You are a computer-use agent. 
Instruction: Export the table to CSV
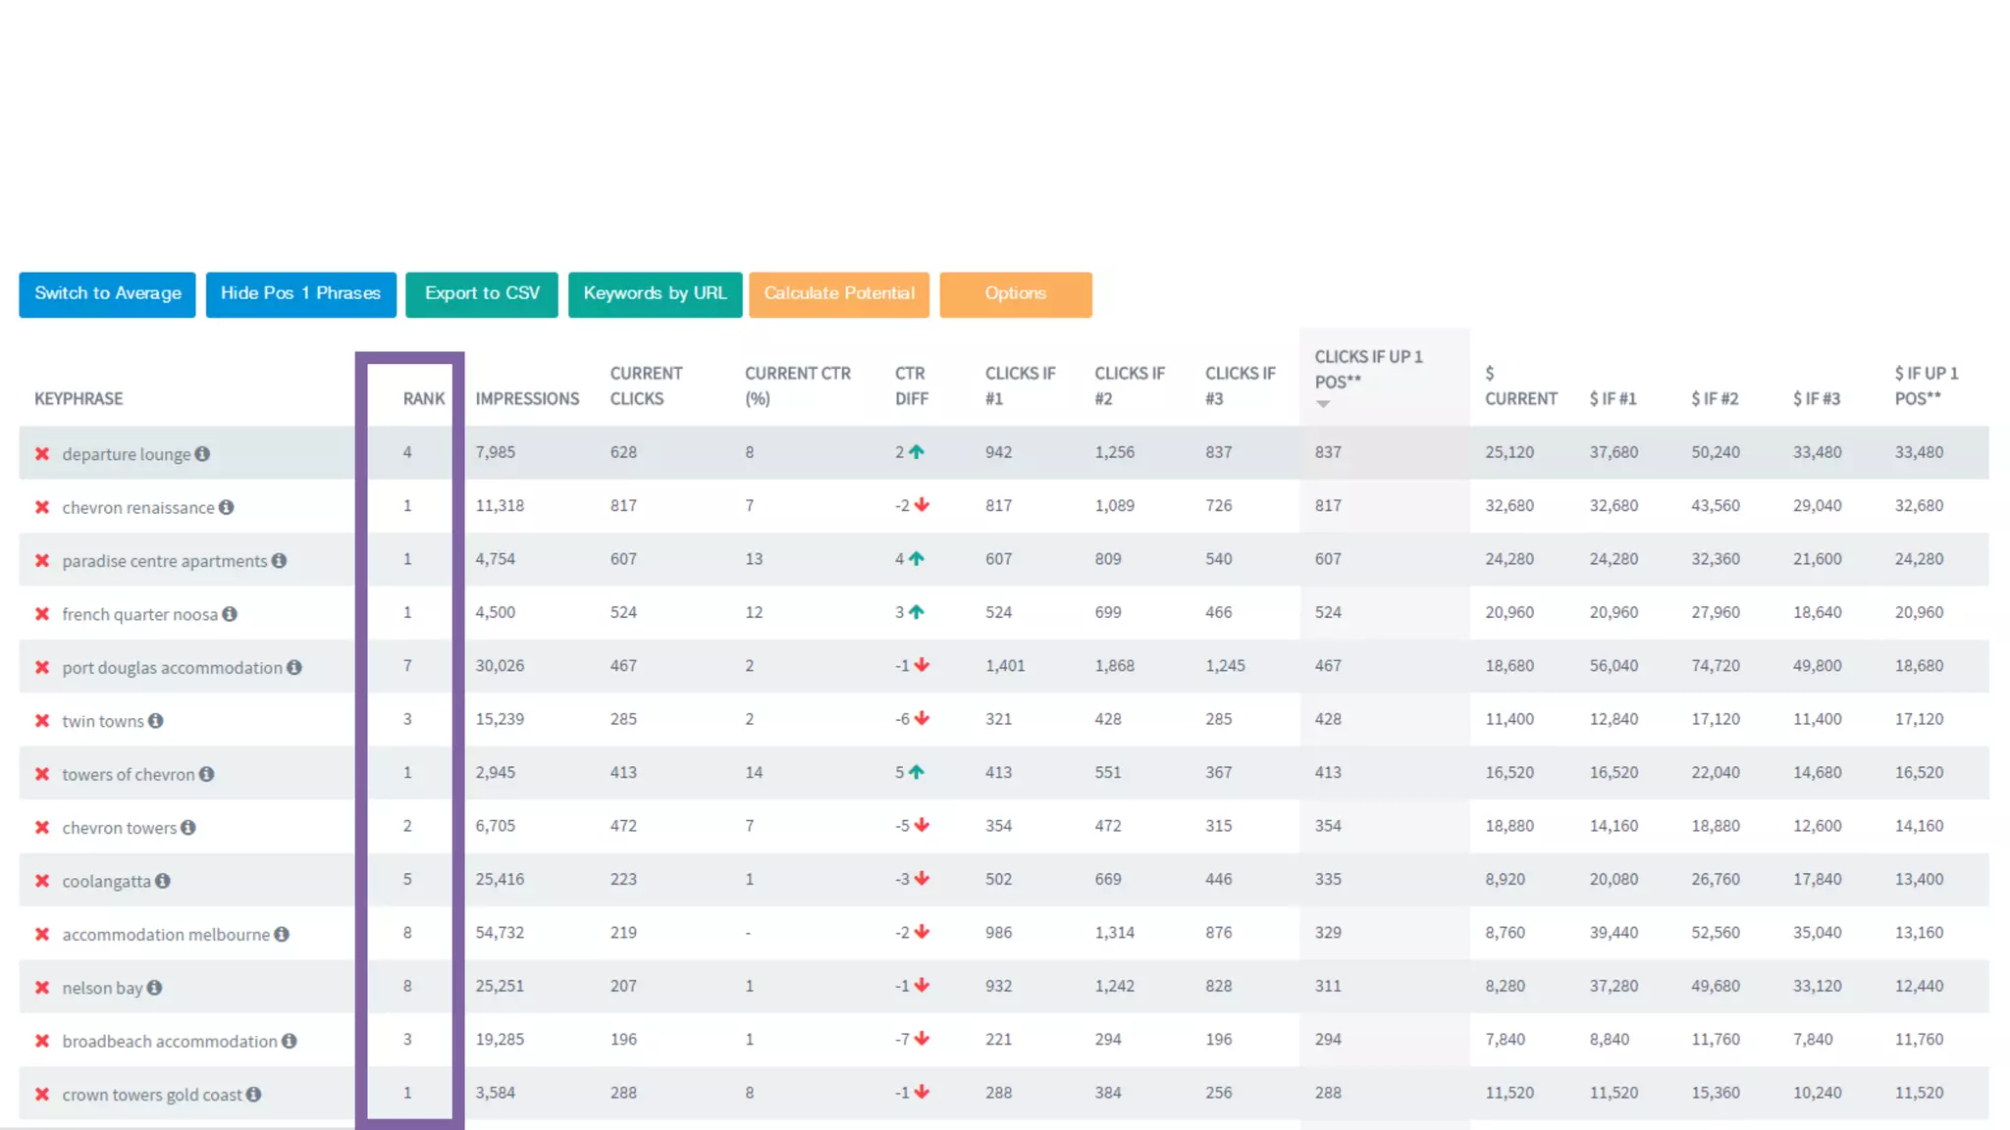481,294
